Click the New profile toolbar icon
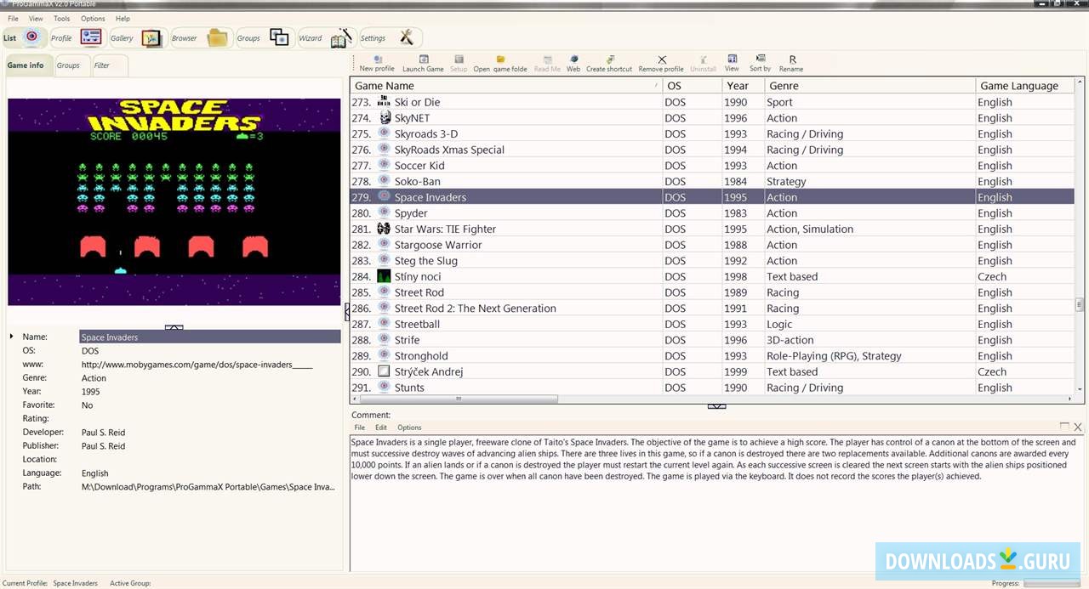 coord(377,59)
